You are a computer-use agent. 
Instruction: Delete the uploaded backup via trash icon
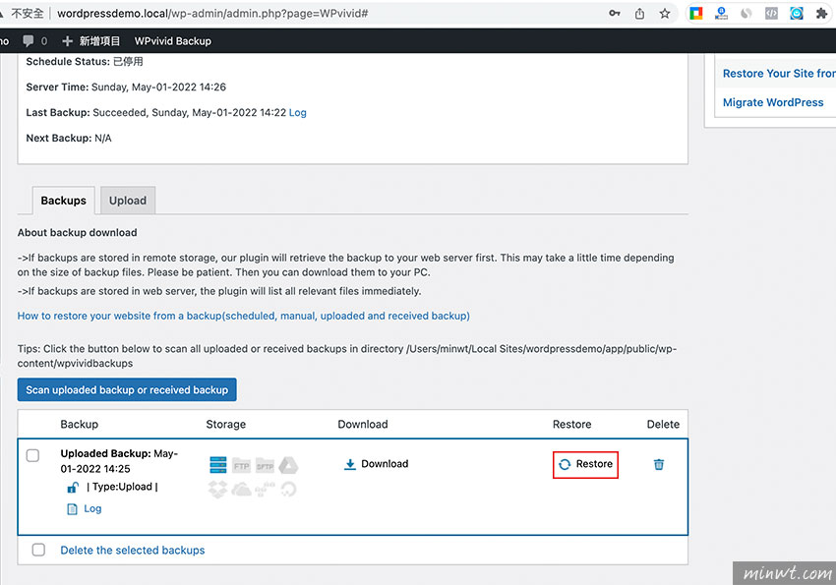(x=659, y=465)
